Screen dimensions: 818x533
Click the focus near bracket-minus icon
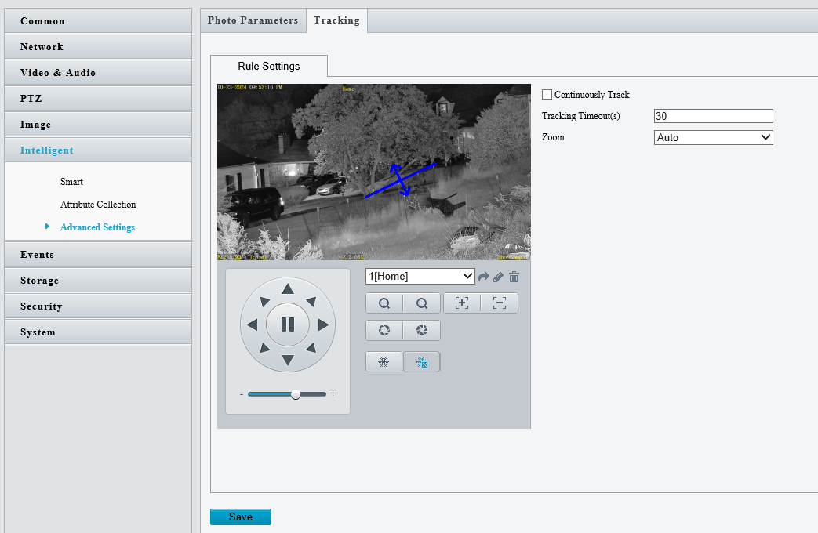click(x=500, y=303)
